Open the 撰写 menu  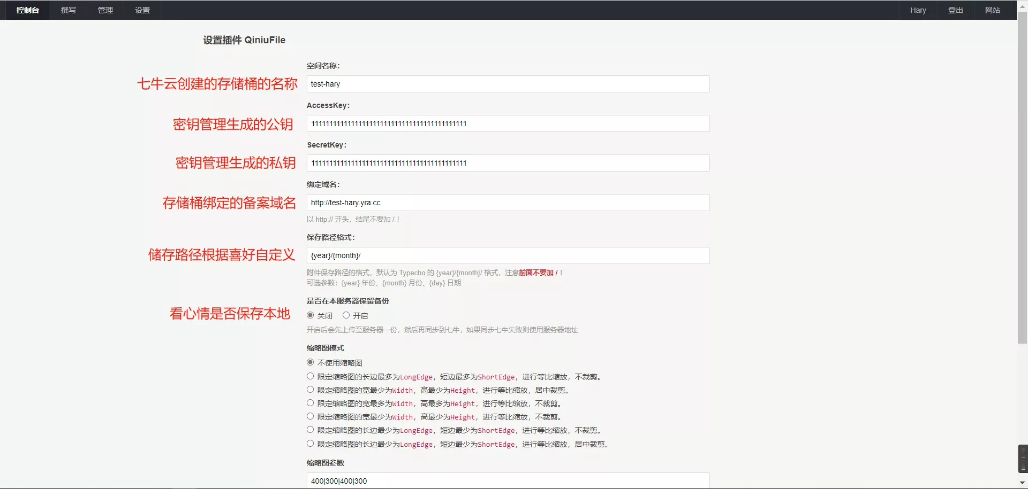click(69, 10)
